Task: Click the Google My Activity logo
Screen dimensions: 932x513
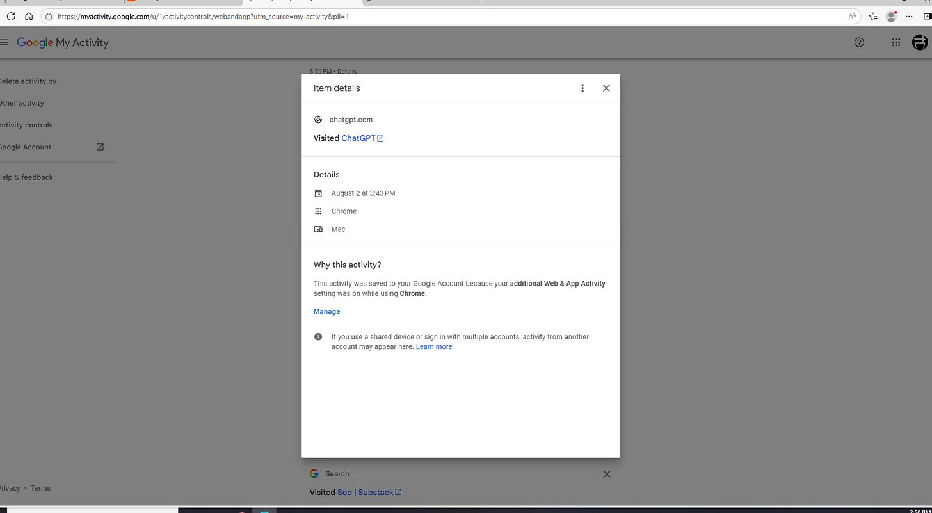Action: coord(63,42)
